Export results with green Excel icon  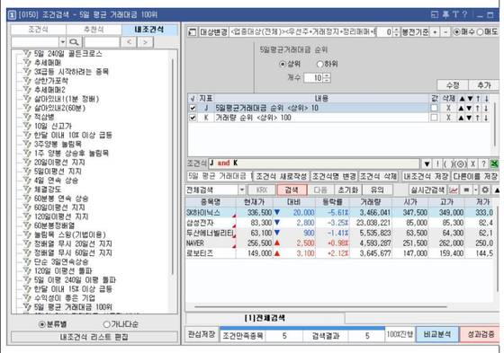pyautogui.click(x=494, y=164)
